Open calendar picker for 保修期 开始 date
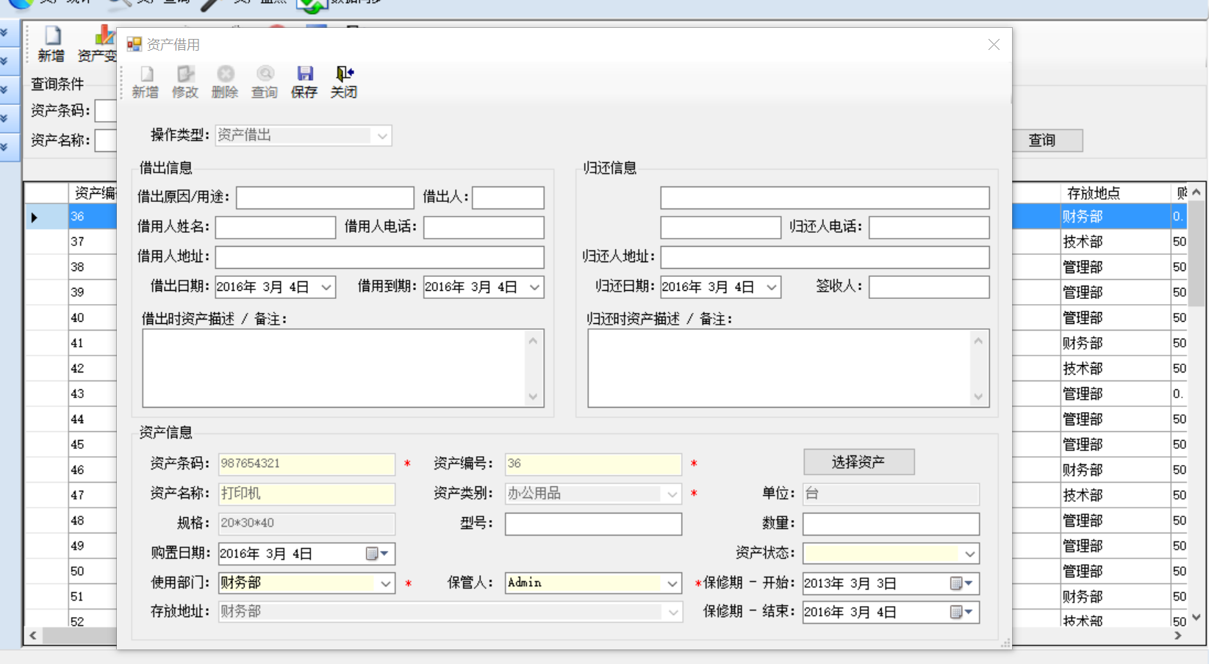The width and height of the screenshot is (1209, 664). pyautogui.click(x=961, y=583)
